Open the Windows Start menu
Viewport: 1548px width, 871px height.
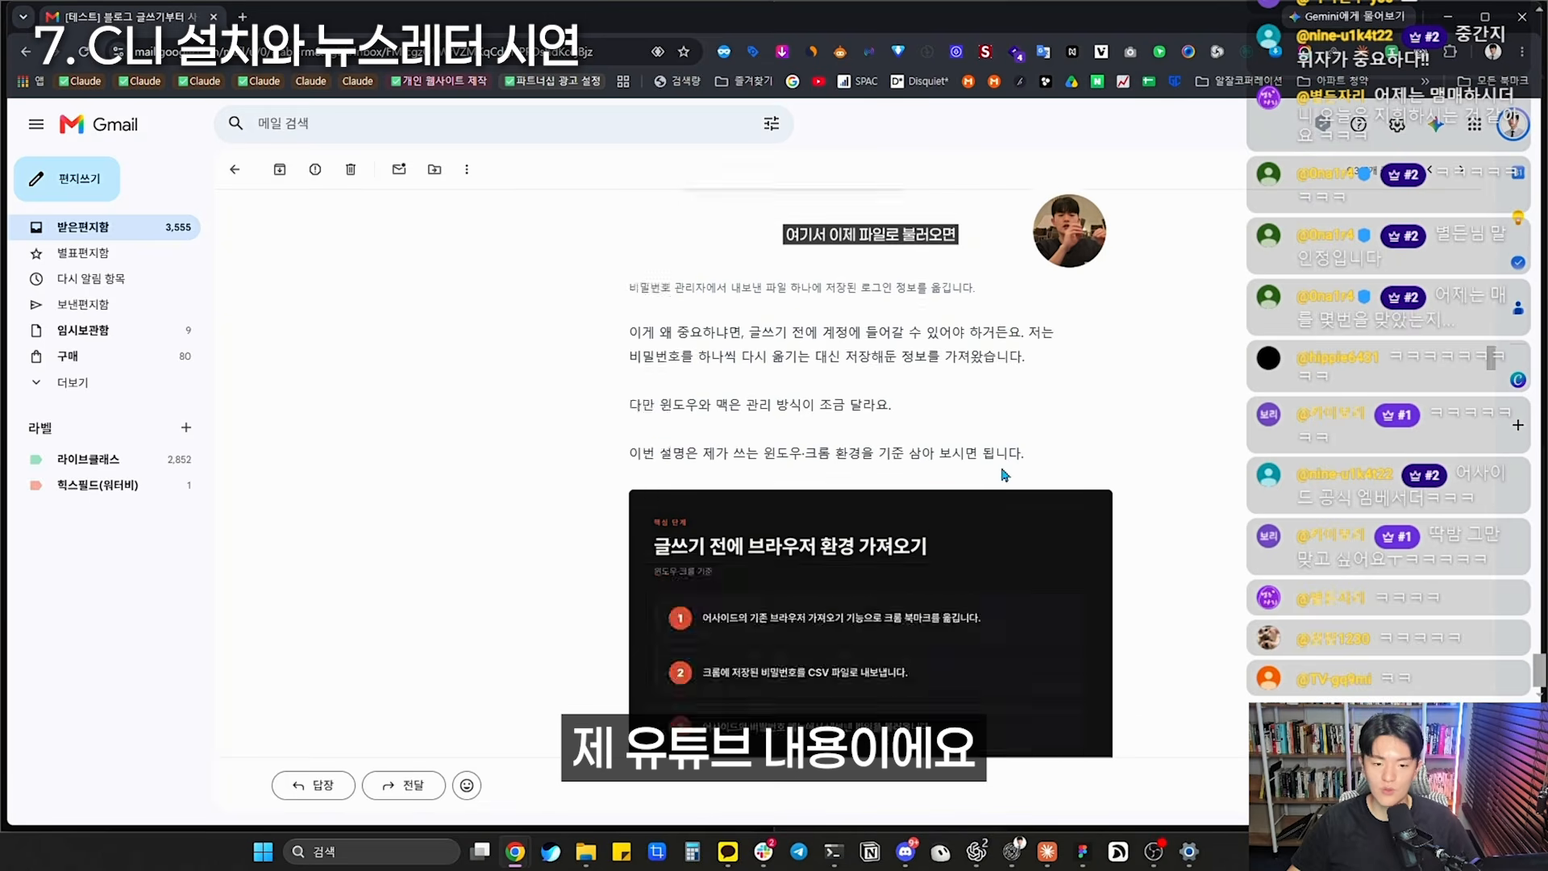click(263, 852)
